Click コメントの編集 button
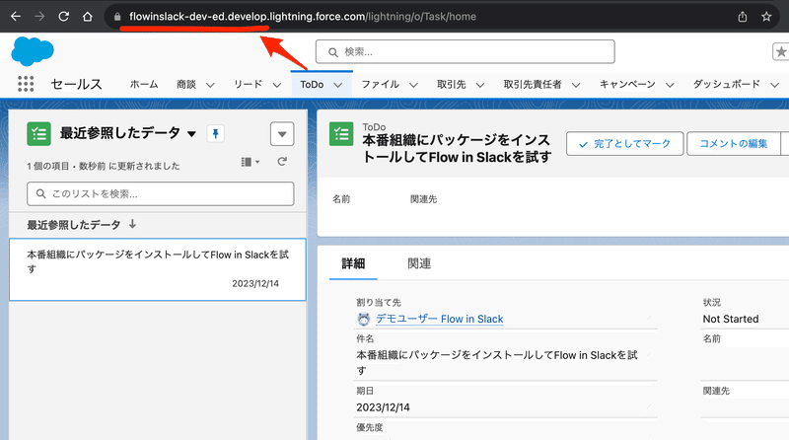789x440 pixels. pos(734,144)
